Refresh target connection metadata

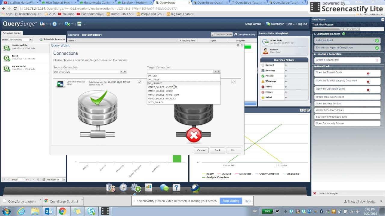[x=233, y=82]
